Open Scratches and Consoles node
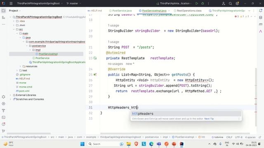Screen dimensions: 264x148 30,99
